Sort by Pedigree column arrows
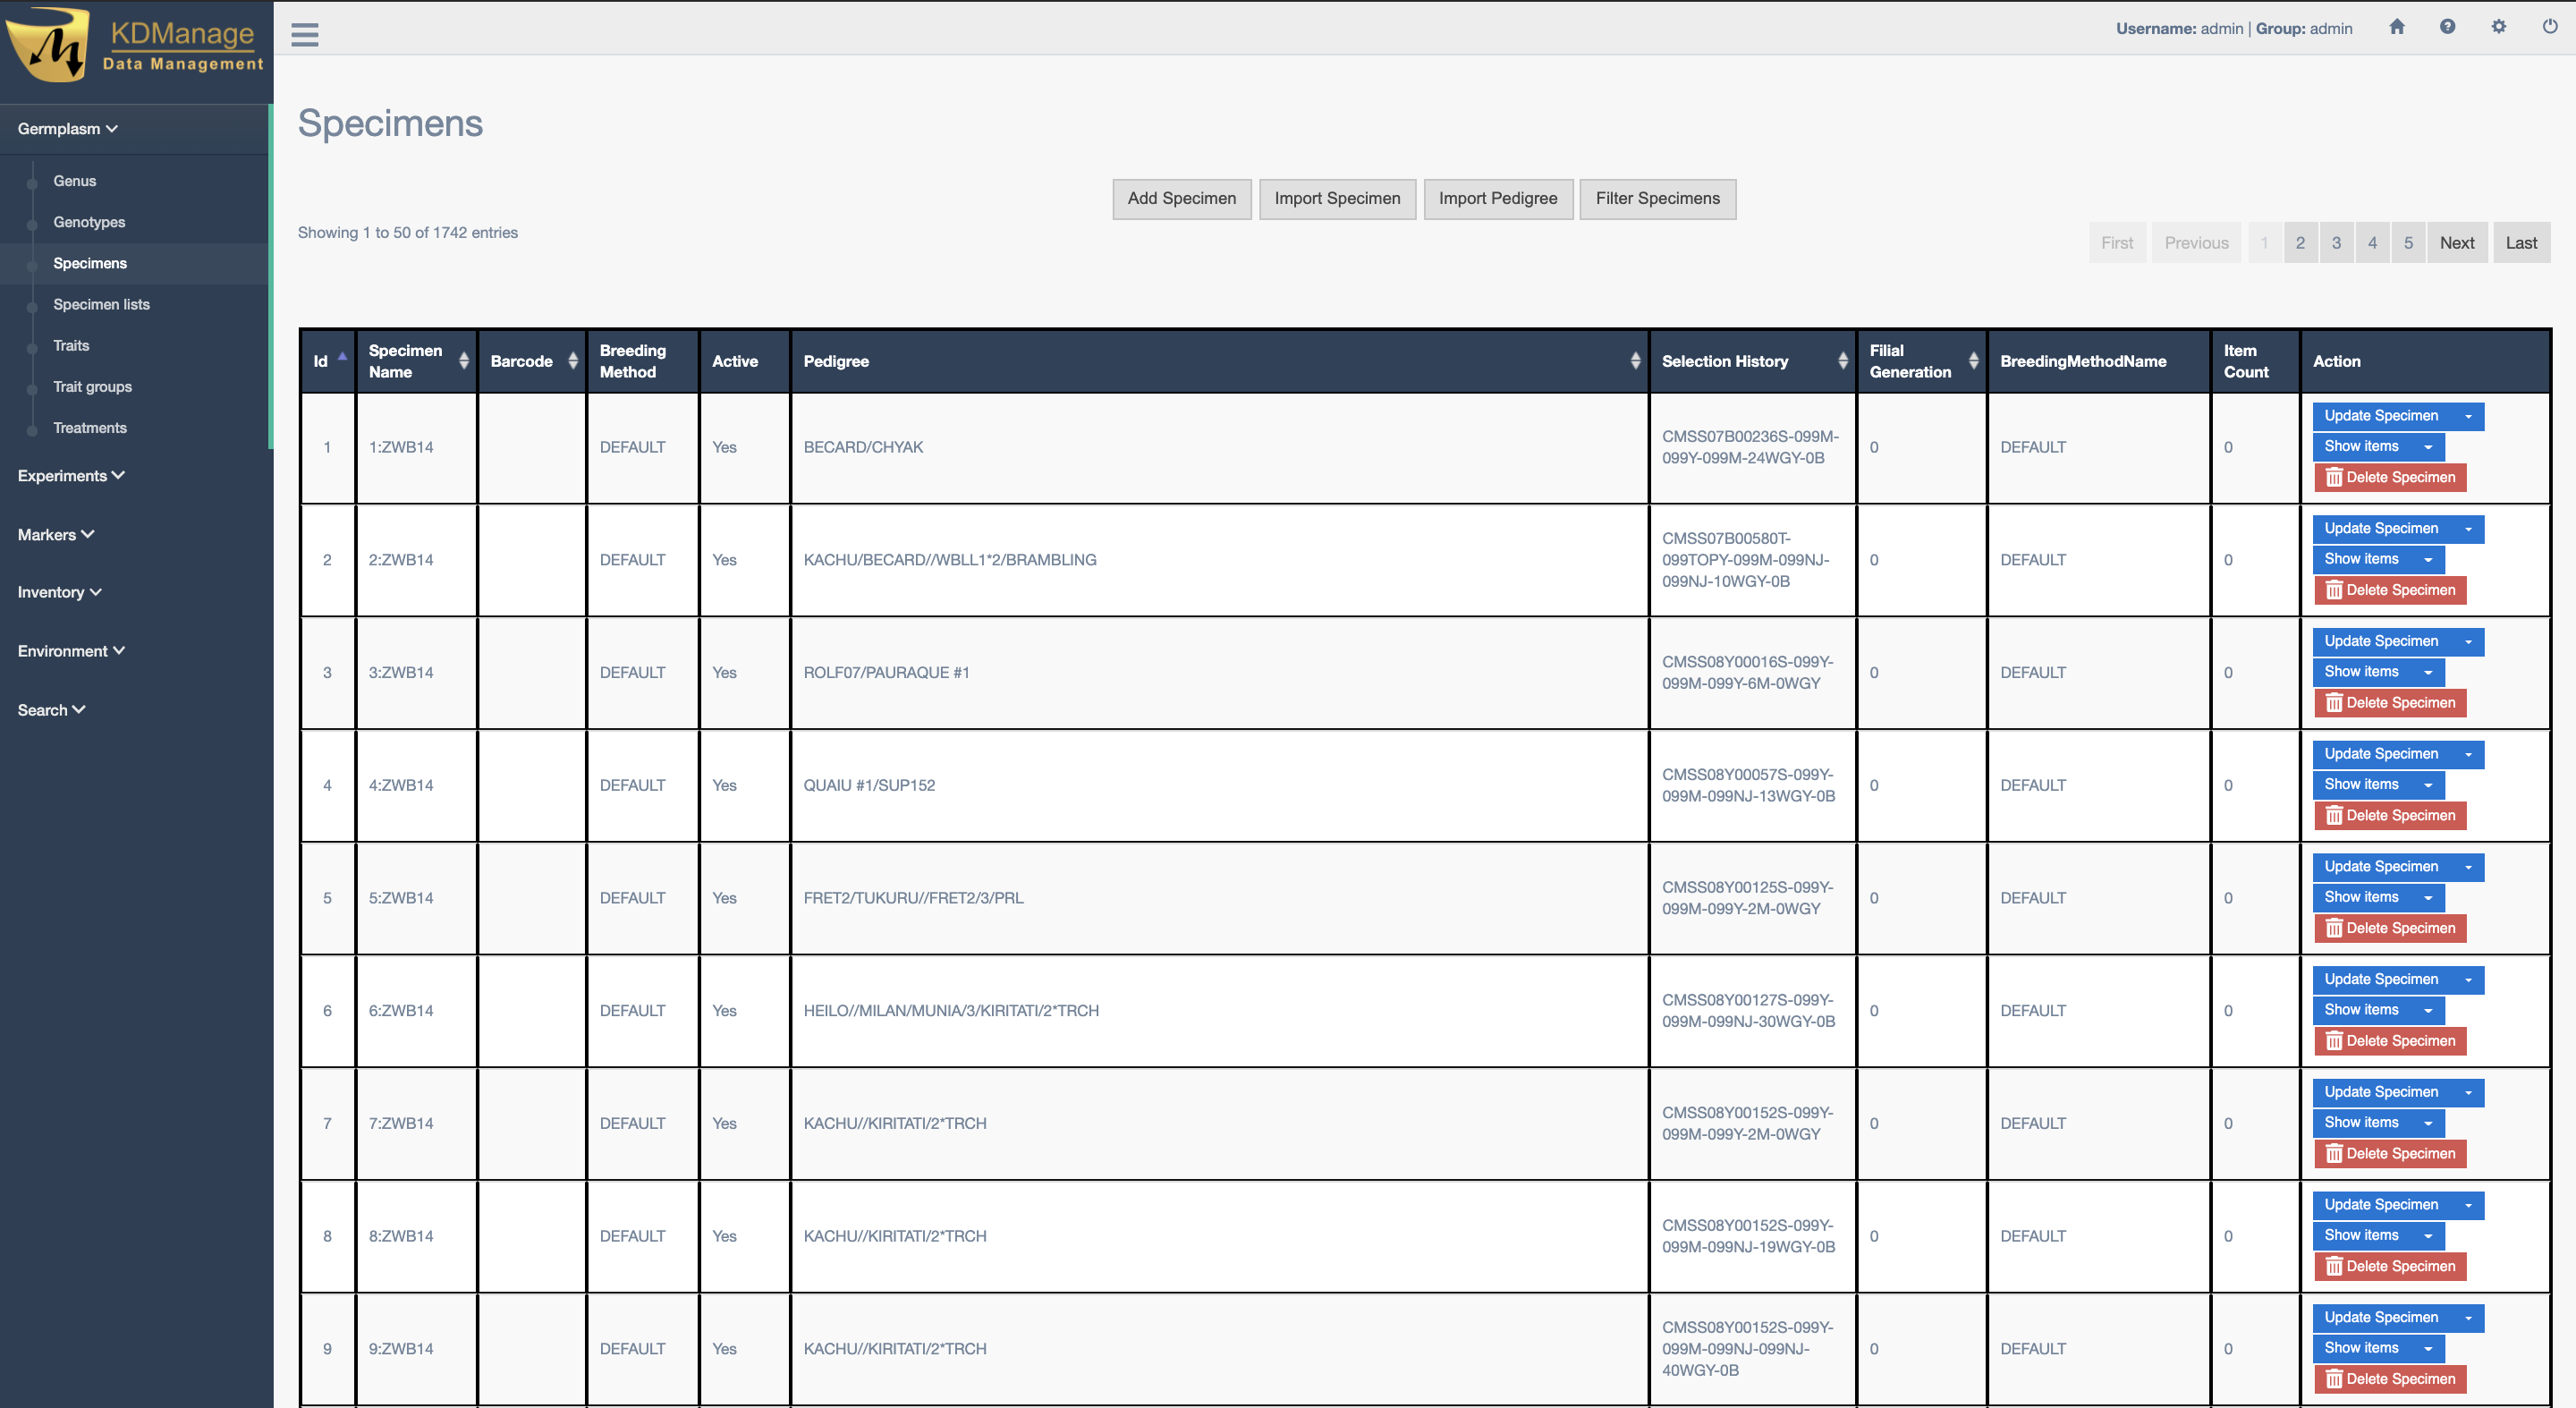 coord(1635,361)
